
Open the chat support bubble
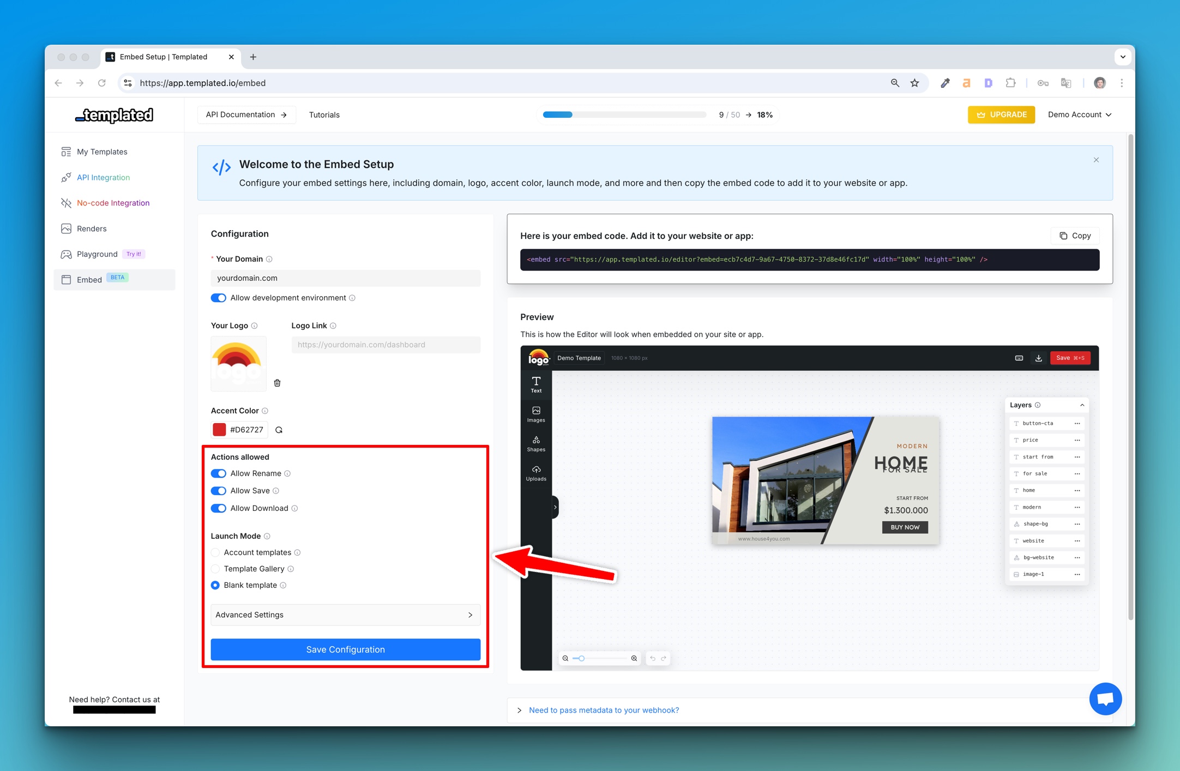1105,698
